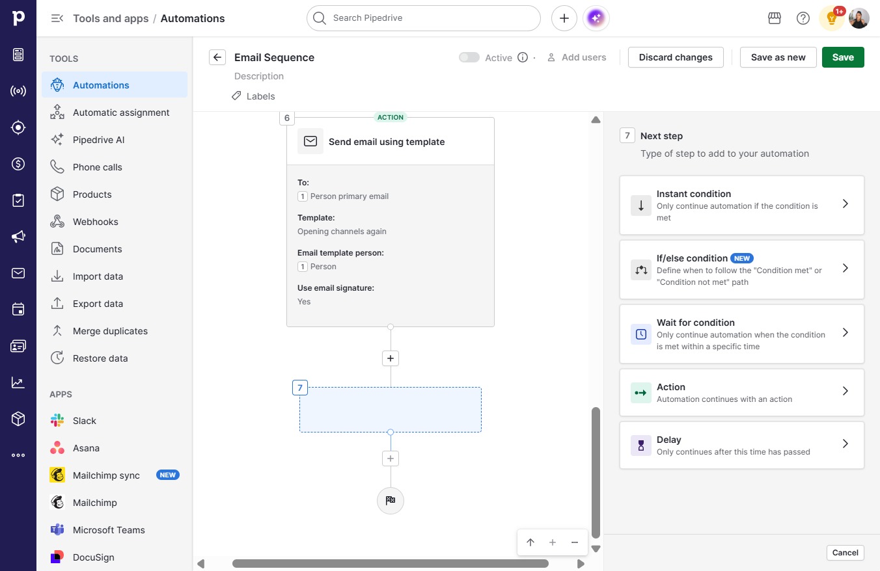880x571 pixels.
Task: Open Deals dollar icon in left rail
Action: (x=18, y=164)
